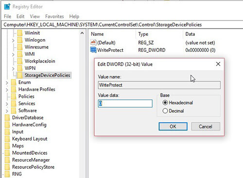Select the StorageDevicePolicies key label
243x178 pixels.
point(47,75)
